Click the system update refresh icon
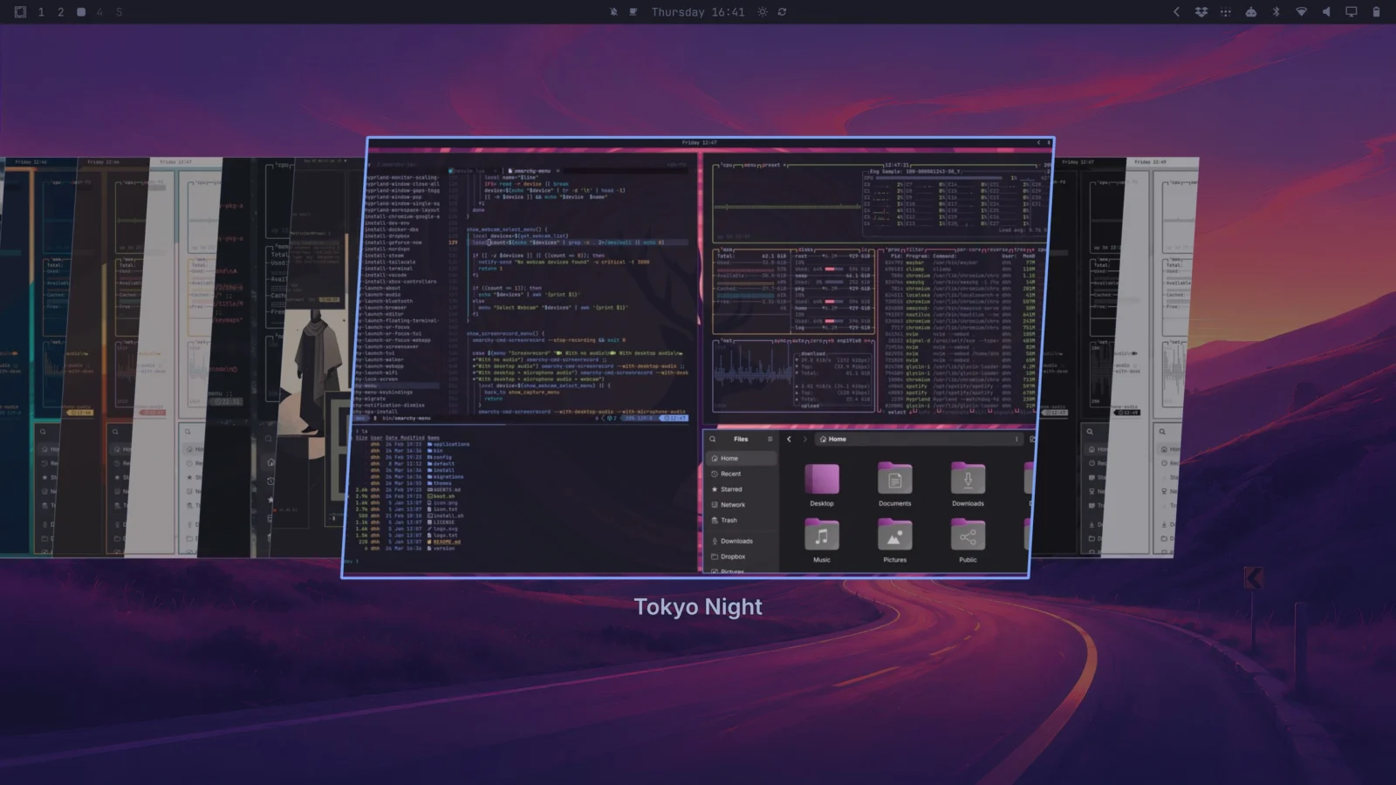Image resolution: width=1396 pixels, height=785 pixels. [782, 12]
